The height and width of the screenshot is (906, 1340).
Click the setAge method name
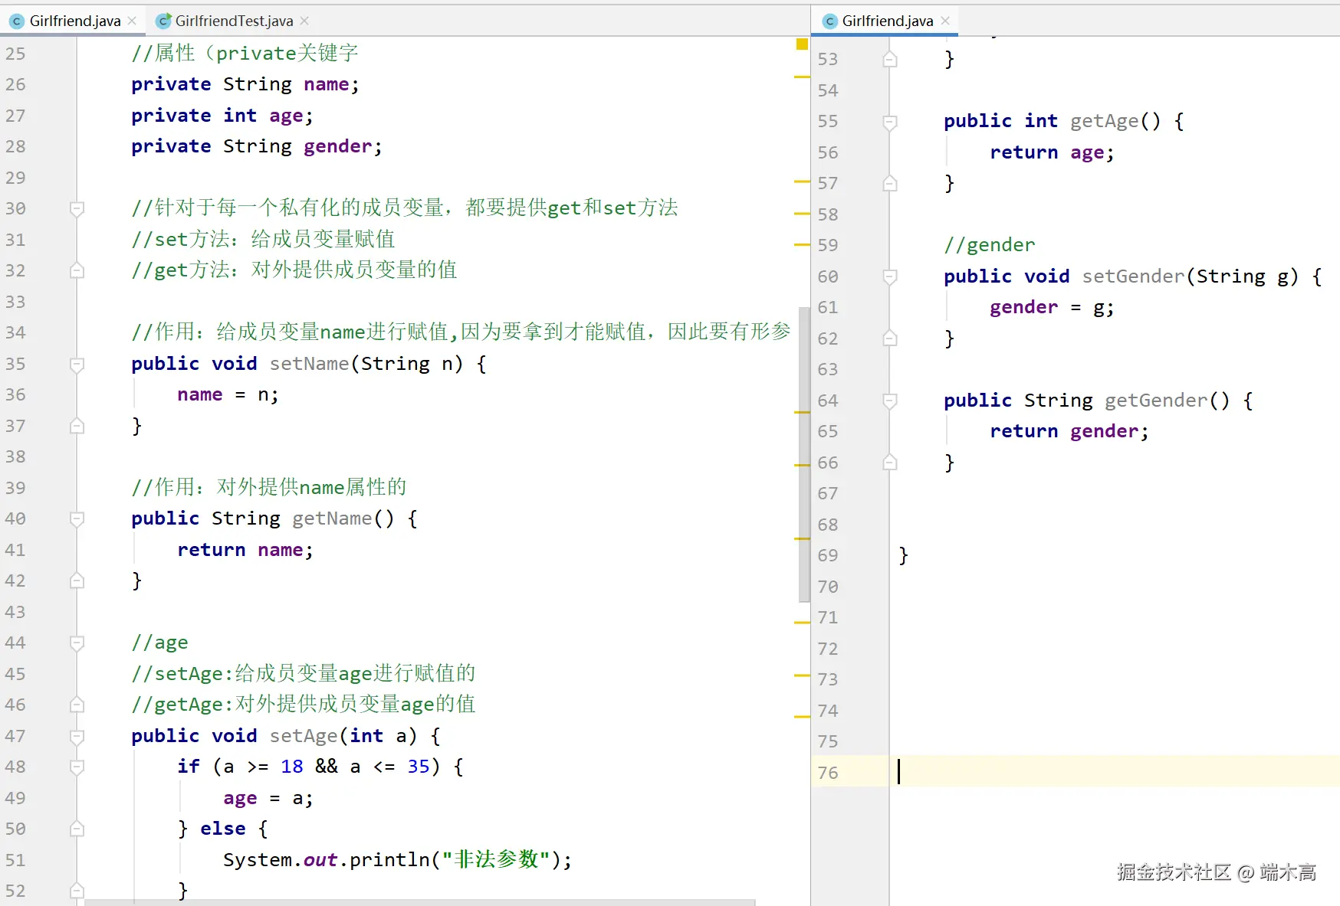click(304, 736)
